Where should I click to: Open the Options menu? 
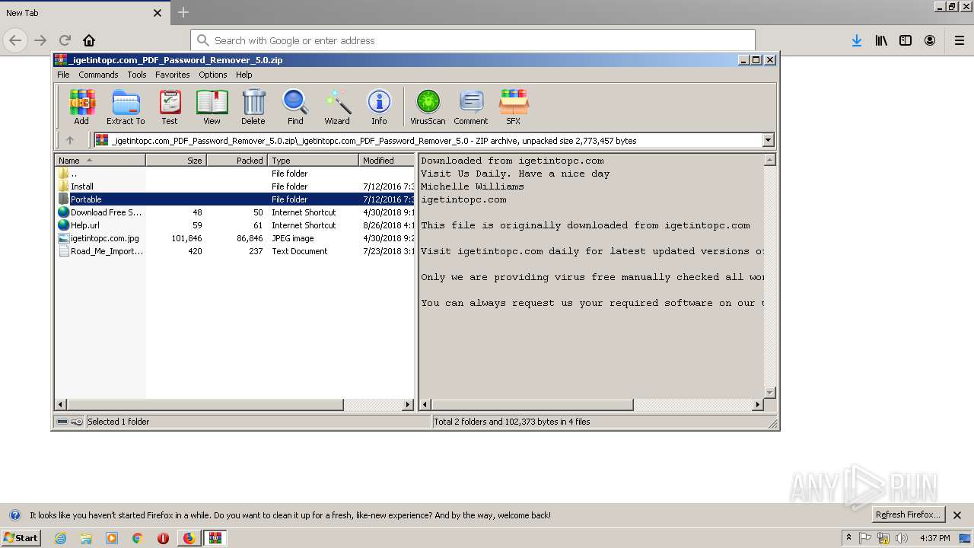(213, 75)
